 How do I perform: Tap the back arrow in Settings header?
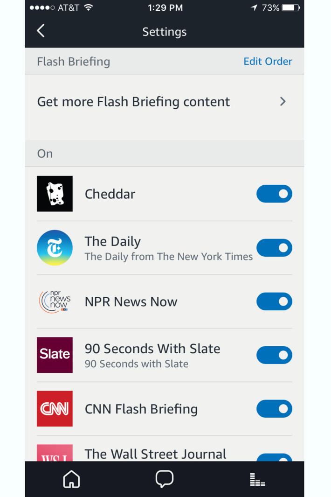(41, 31)
